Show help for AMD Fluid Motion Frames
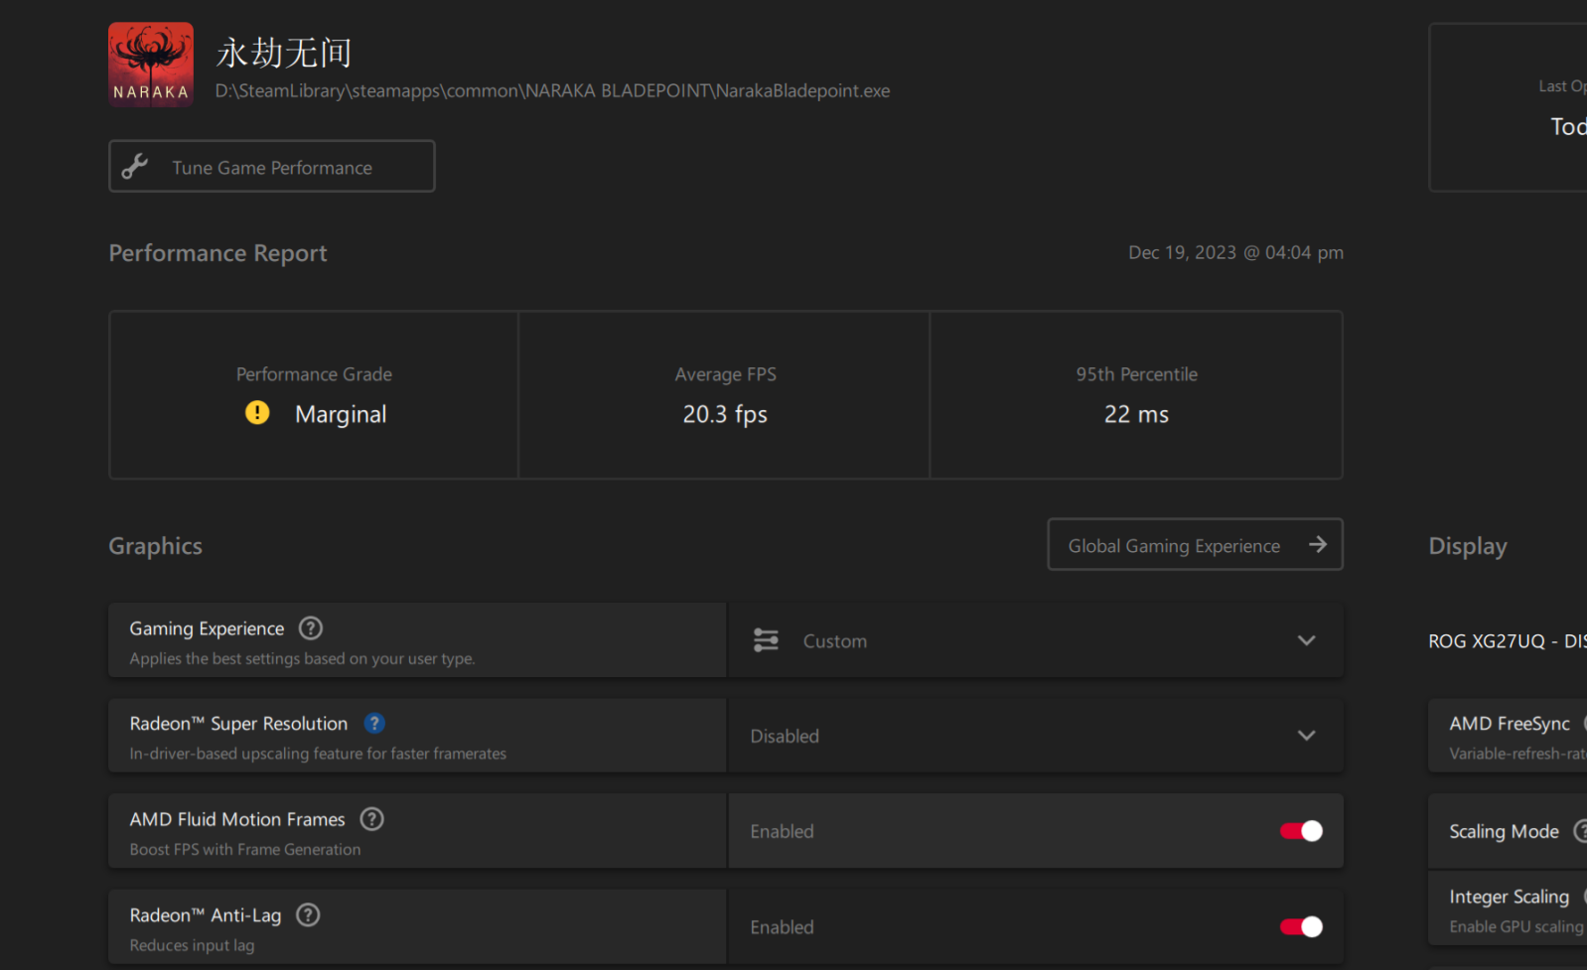The image size is (1587, 970). [x=371, y=819]
